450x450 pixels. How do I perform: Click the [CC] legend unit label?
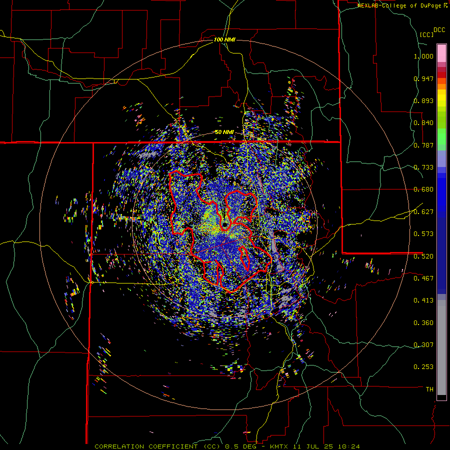pyautogui.click(x=426, y=34)
